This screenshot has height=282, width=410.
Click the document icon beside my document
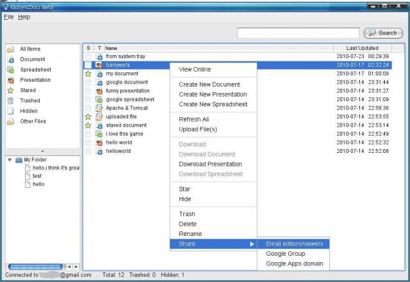(x=99, y=74)
